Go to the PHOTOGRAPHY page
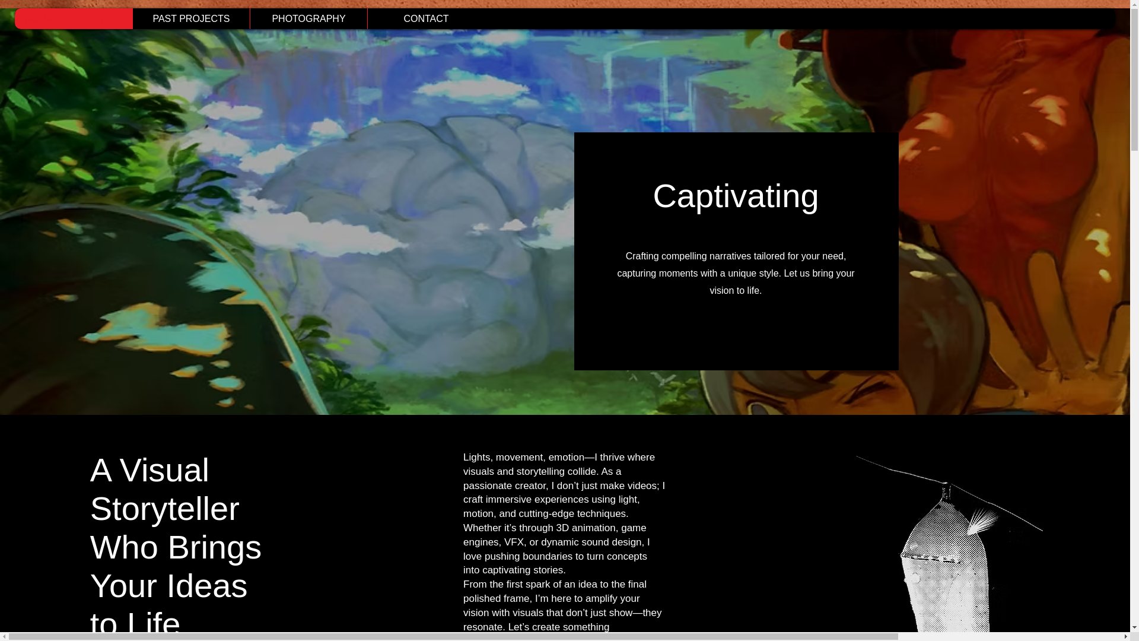The height and width of the screenshot is (641, 1139). click(308, 18)
